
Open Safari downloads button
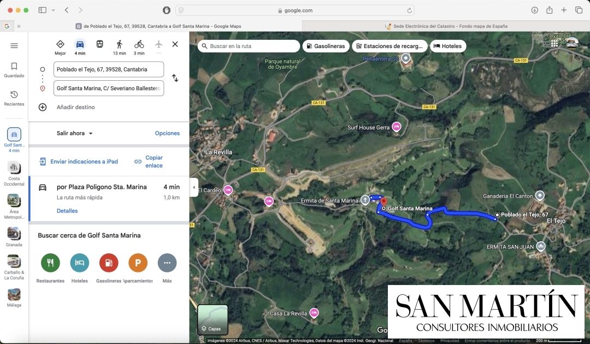pyautogui.click(x=534, y=10)
